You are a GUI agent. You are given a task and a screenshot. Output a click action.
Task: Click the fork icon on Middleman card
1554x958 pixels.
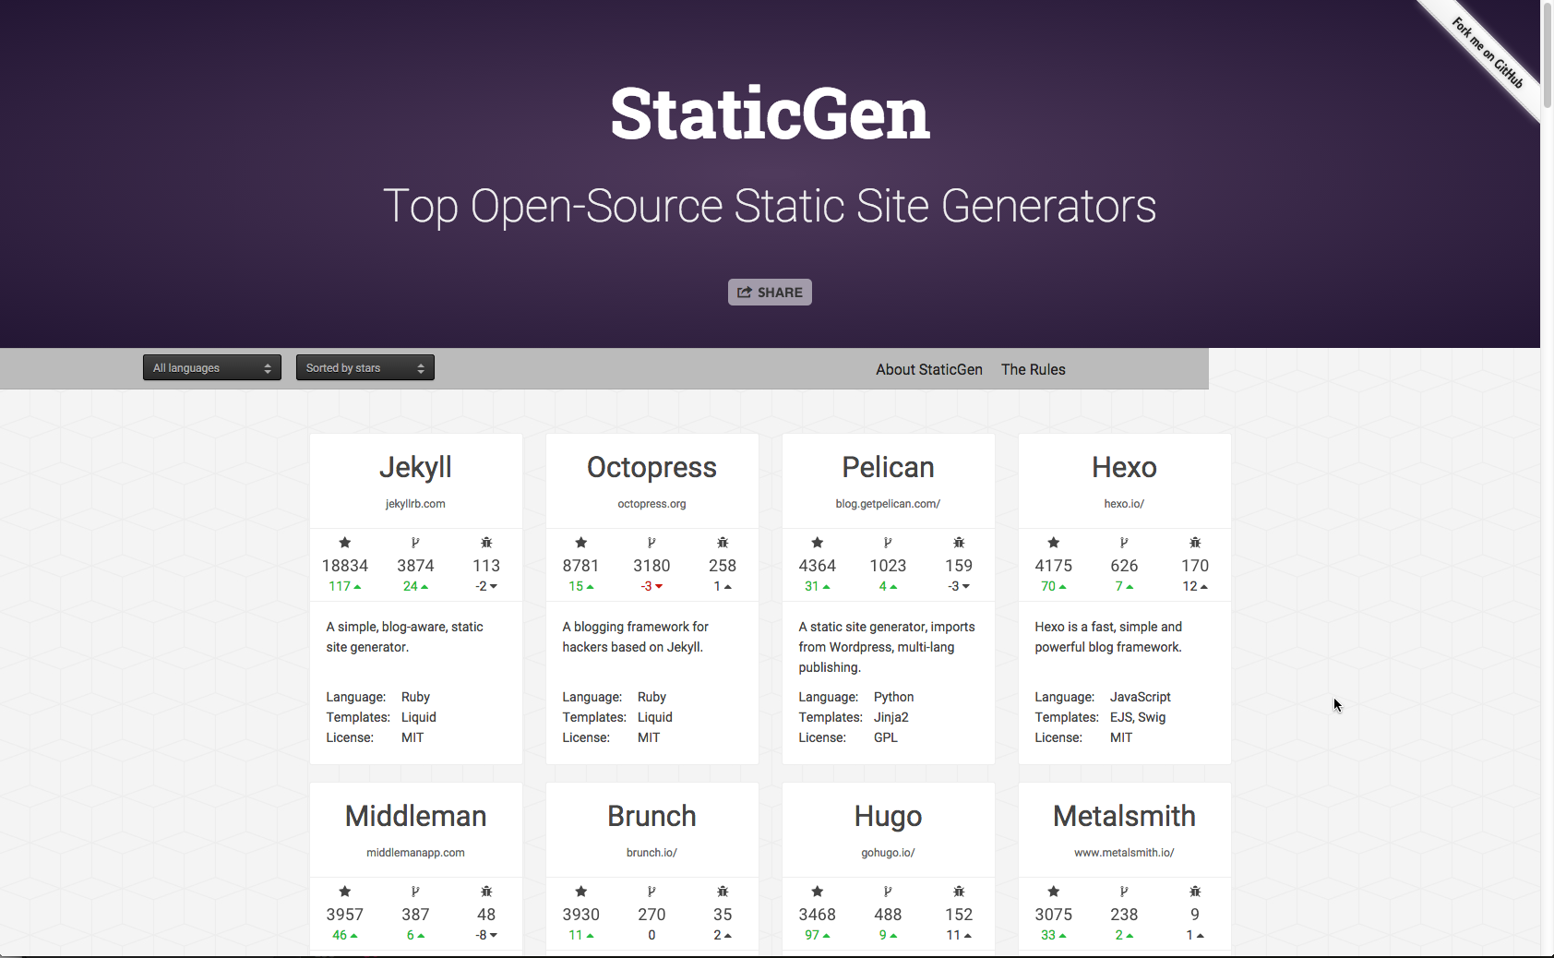[x=415, y=892]
